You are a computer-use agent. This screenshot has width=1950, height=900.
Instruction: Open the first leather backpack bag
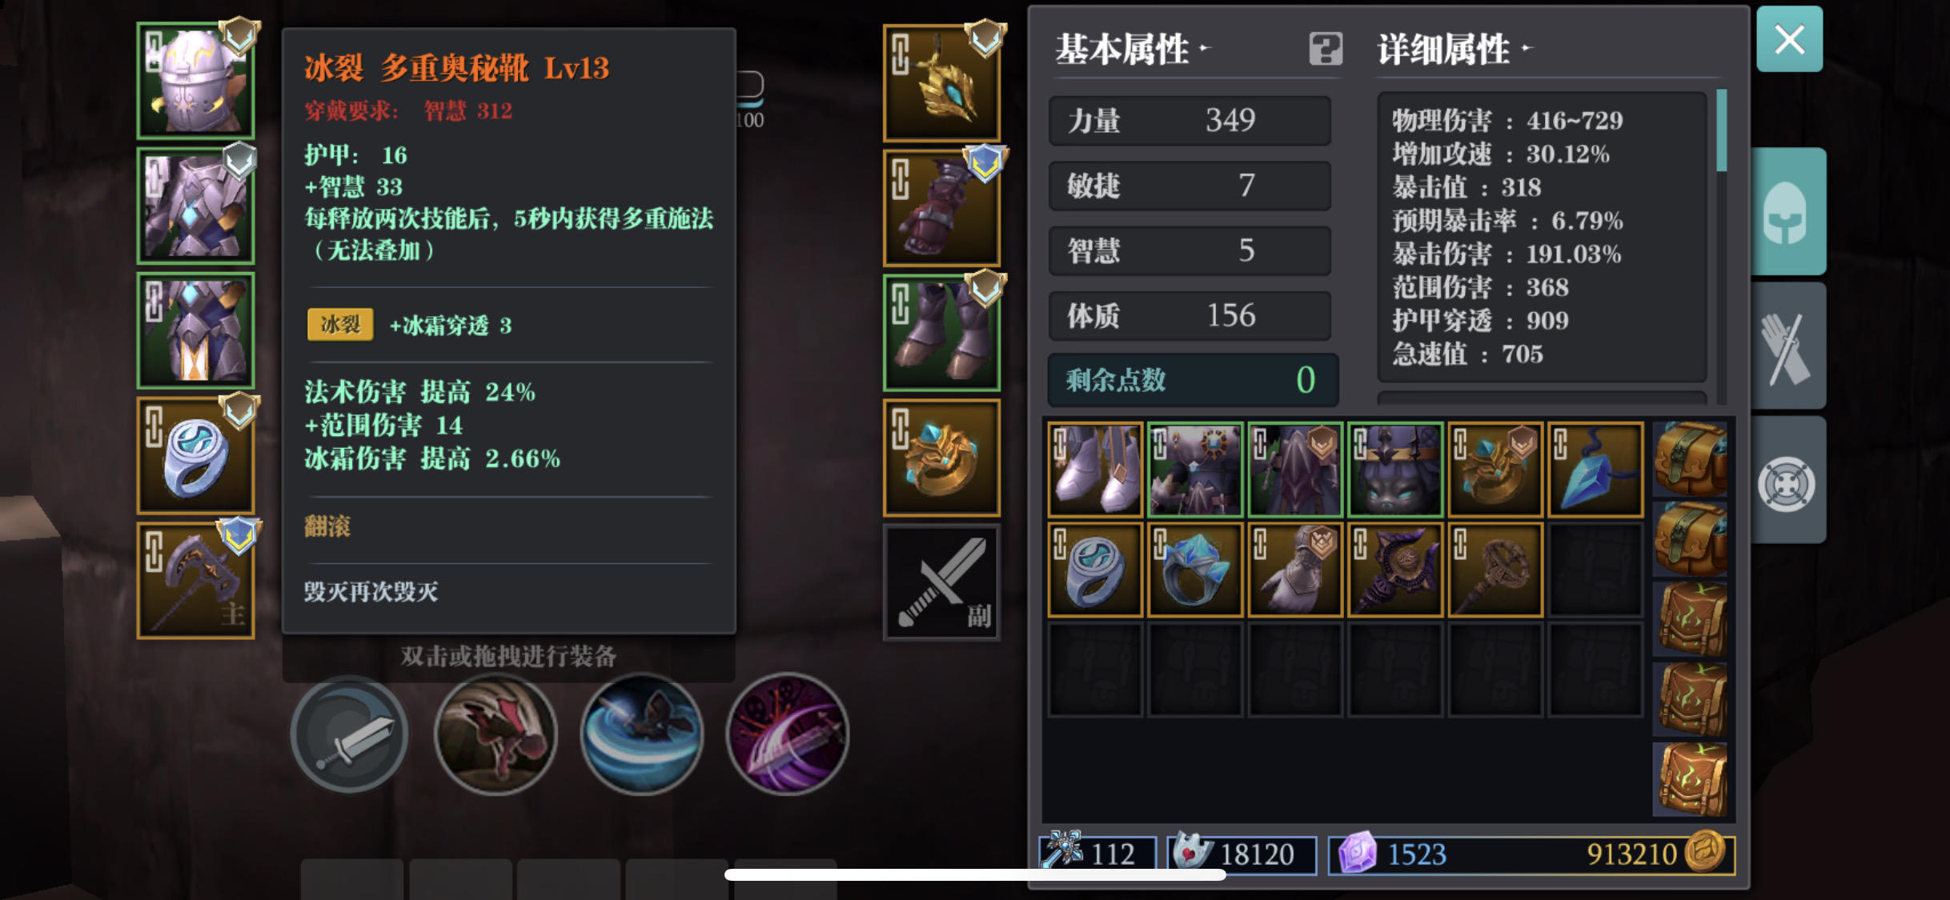pos(1690,459)
